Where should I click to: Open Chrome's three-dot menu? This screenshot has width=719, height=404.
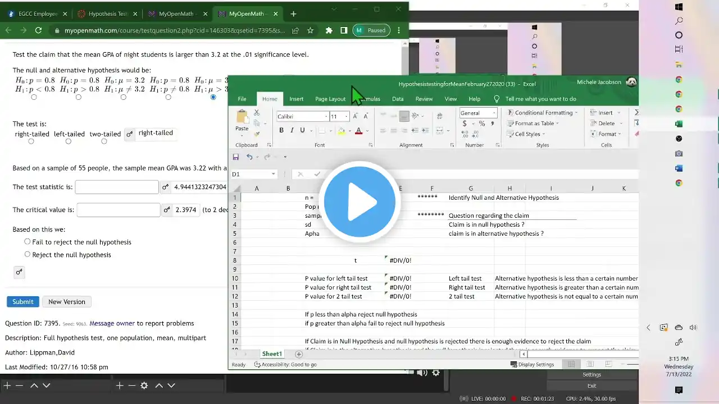pos(399,30)
